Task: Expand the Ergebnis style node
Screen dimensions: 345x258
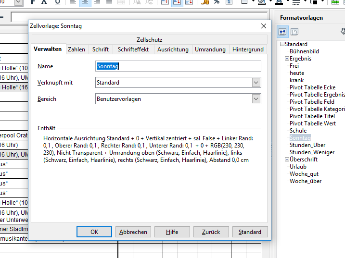Action: click(287, 59)
